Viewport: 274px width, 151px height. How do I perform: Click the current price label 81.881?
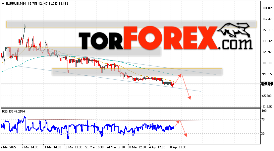point(267,84)
